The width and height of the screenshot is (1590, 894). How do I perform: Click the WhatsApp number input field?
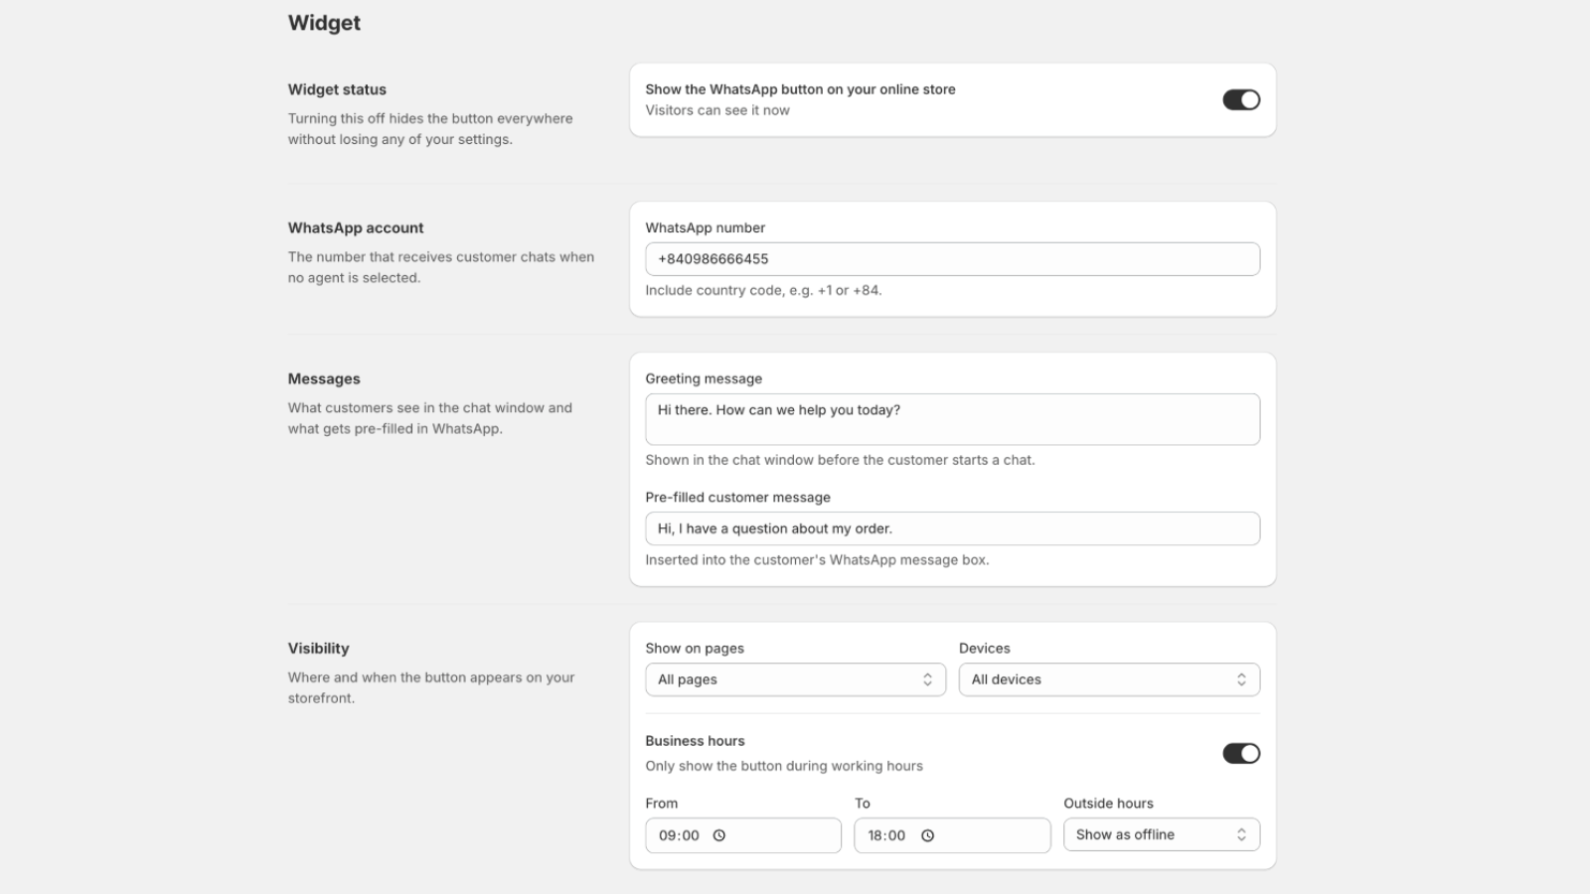click(952, 259)
